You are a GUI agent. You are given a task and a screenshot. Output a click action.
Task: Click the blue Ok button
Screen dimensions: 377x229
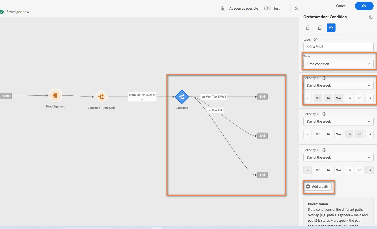(x=364, y=6)
